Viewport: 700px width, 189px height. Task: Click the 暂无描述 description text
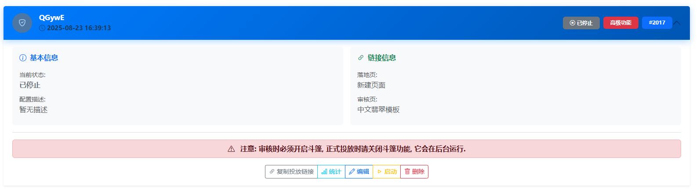click(x=33, y=110)
